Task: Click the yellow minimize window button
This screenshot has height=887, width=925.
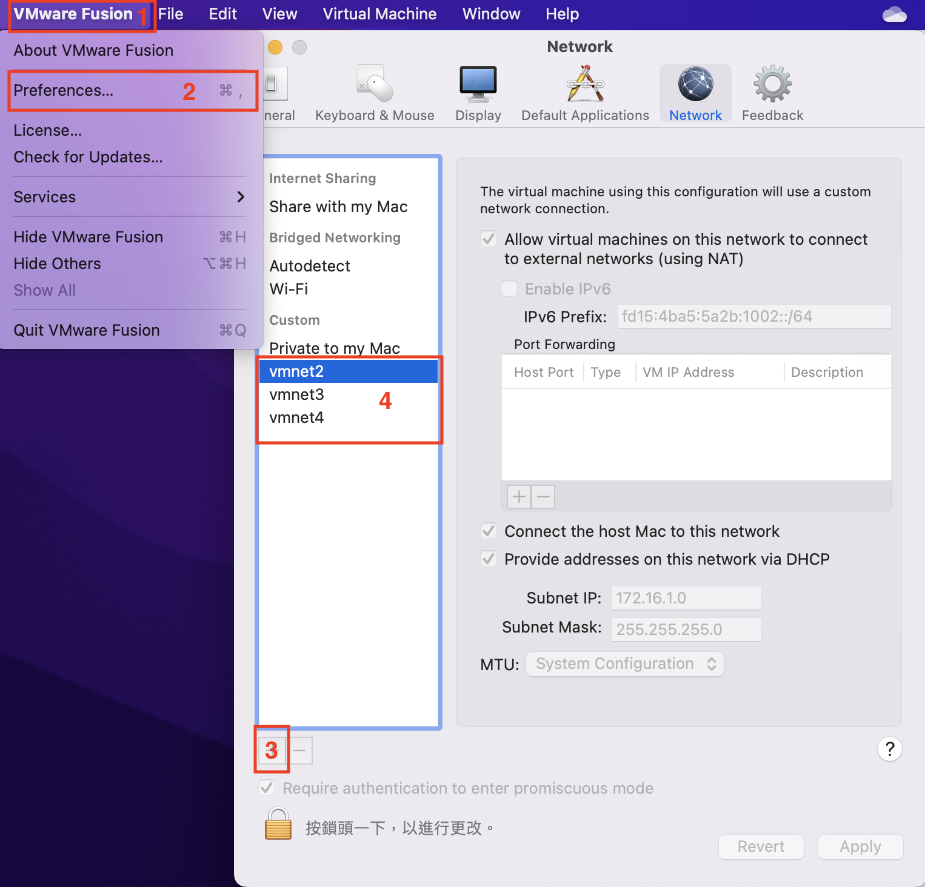Action: coord(275,47)
